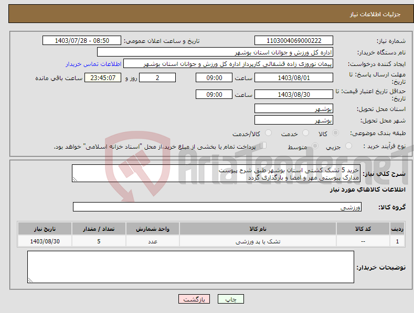Screen dimensions: 414x313
Task: Click the response deadline time 09:00 field
Action: 214,77
